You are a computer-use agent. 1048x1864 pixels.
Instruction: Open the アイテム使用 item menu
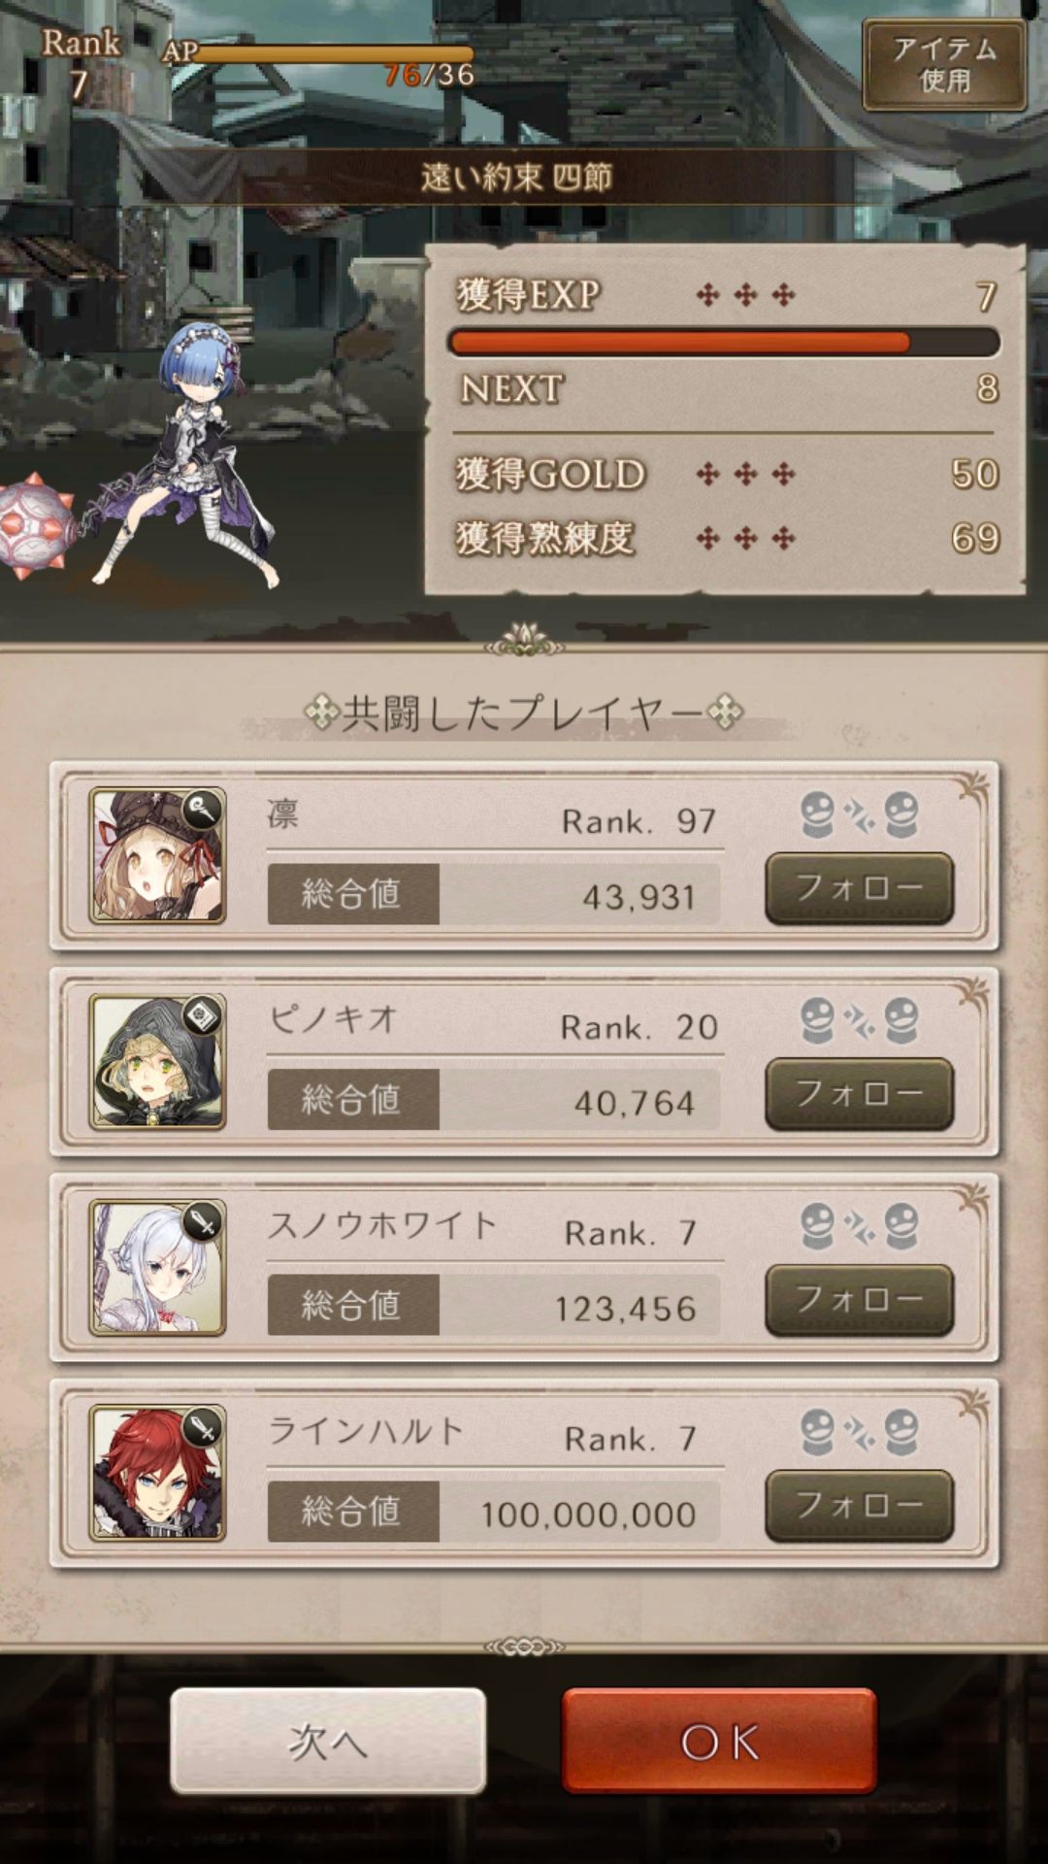pos(944,64)
